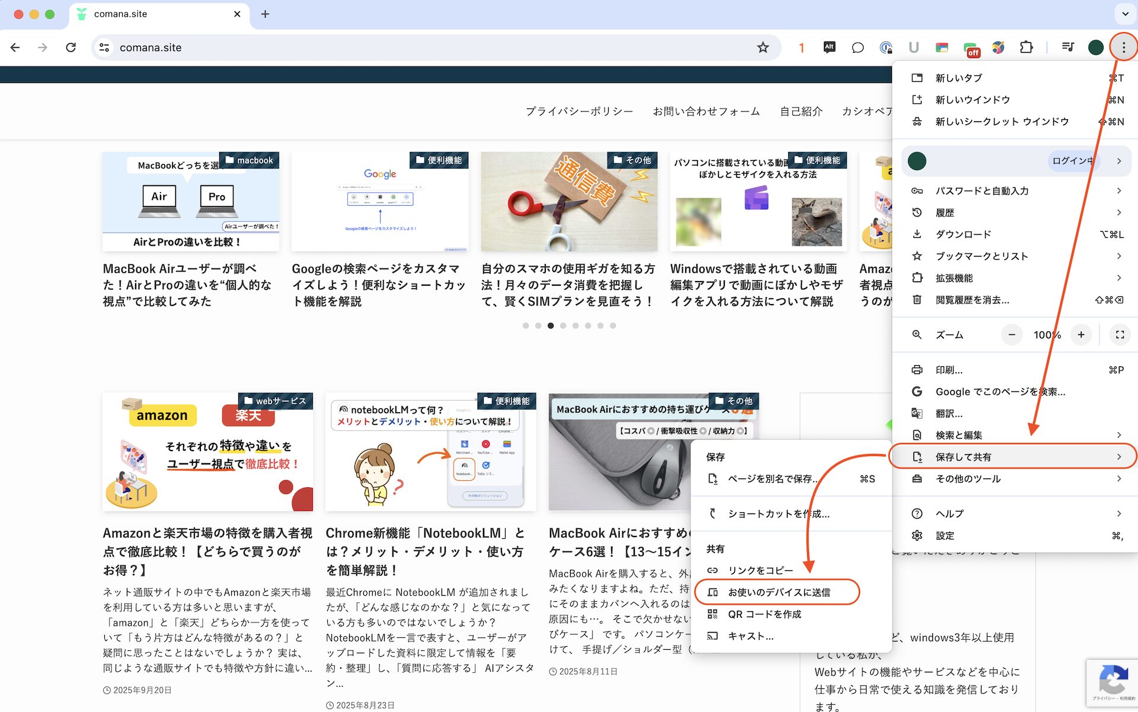Open the three-dot Chrome menu button
This screenshot has width=1138, height=712.
click(1123, 47)
